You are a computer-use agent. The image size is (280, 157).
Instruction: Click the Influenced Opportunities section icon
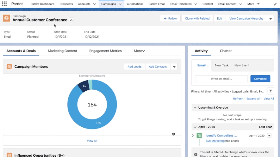(9, 155)
